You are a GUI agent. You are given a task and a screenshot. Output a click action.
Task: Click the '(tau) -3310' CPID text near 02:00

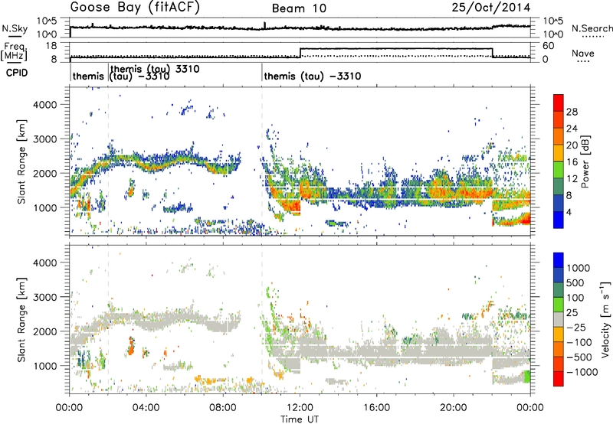(x=139, y=76)
